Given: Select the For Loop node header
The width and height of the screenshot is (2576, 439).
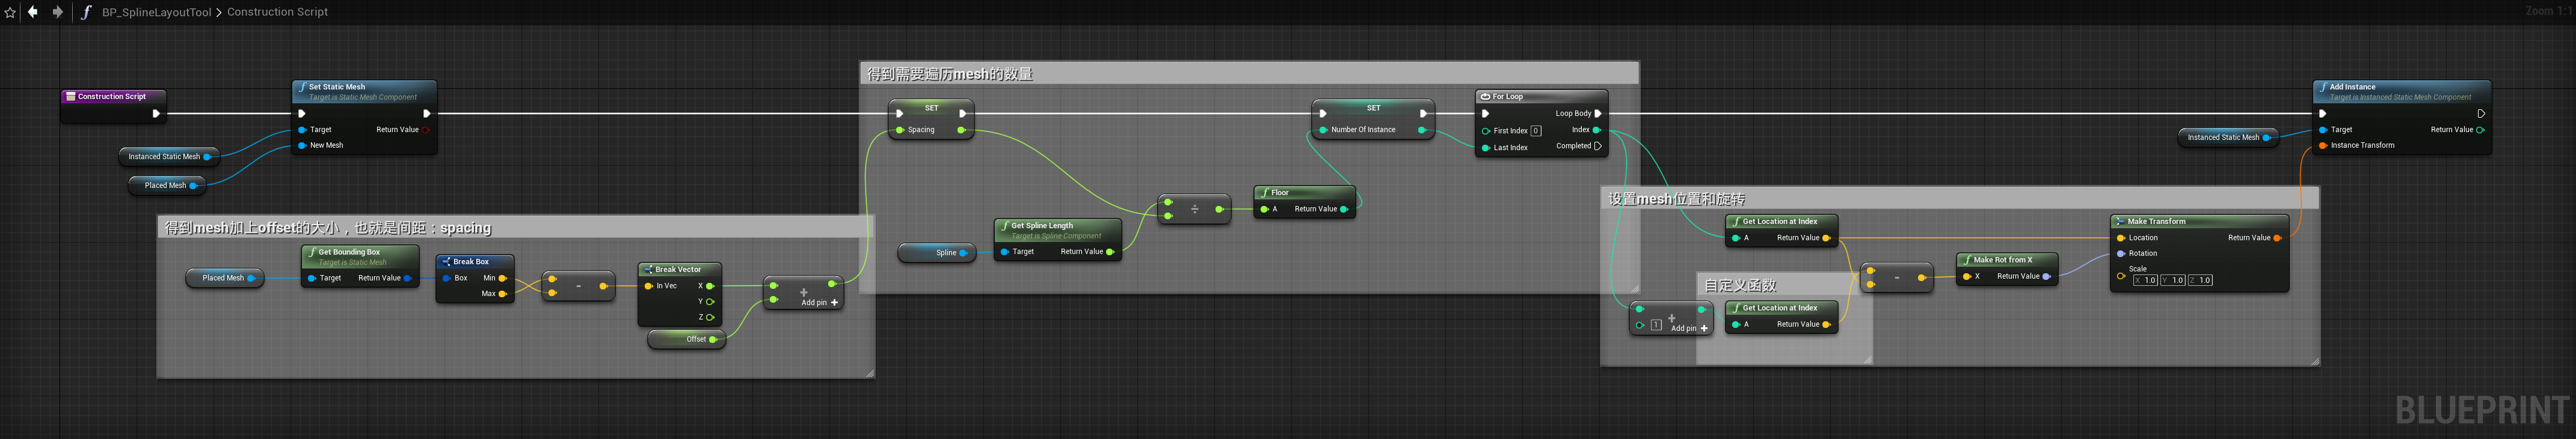Looking at the screenshot, I should click(x=1542, y=97).
